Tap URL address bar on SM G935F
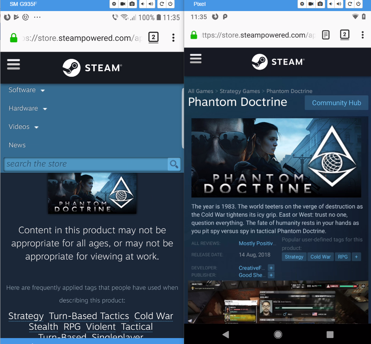371x344 pixels. pos(82,38)
